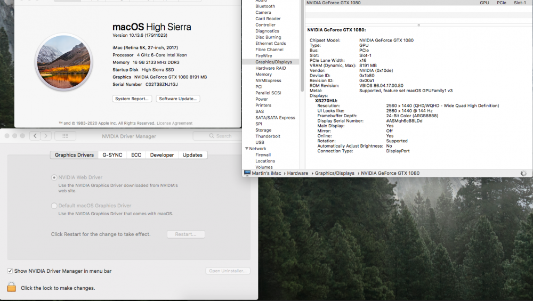Select Bluetooth in the hardware sidebar
This screenshot has width=533, height=301.
click(265, 6)
